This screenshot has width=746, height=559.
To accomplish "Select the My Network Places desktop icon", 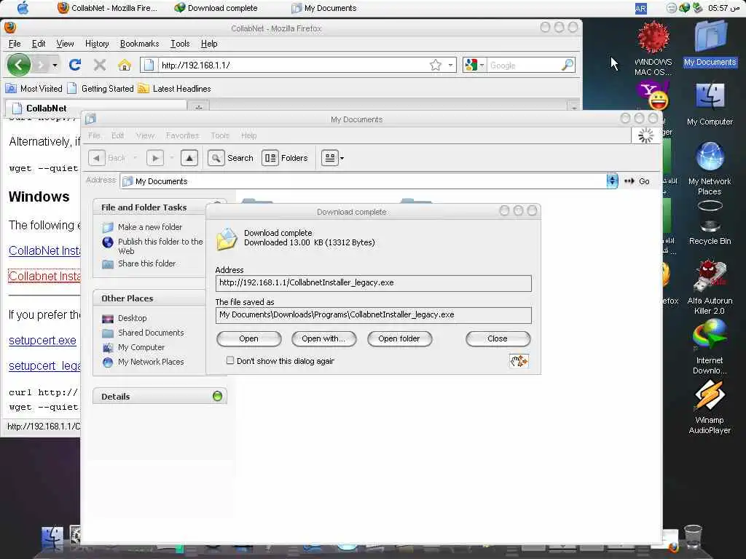I will [710, 168].
